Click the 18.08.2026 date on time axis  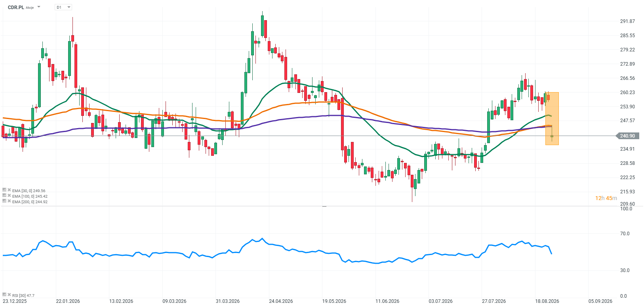[547, 301]
